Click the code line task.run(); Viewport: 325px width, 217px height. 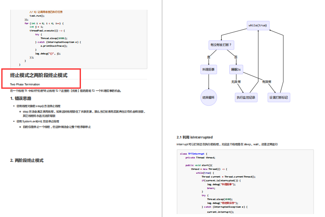[x=37, y=16]
